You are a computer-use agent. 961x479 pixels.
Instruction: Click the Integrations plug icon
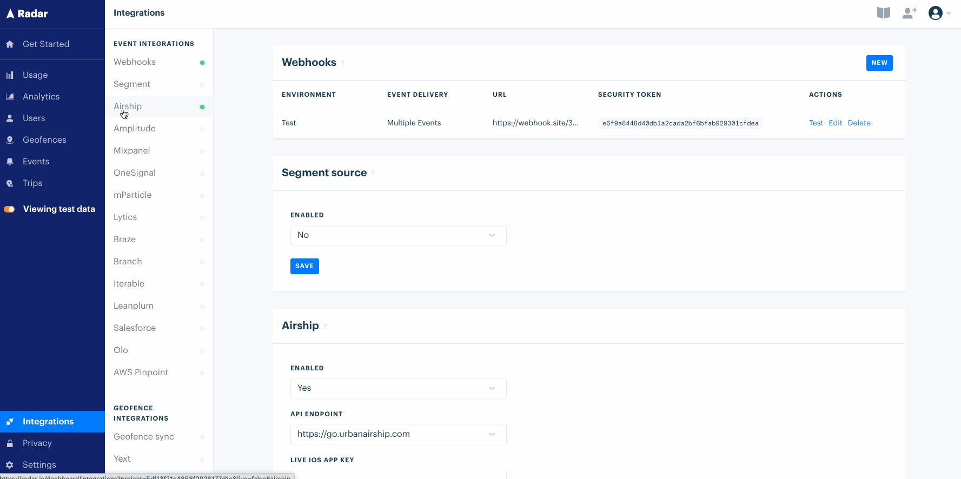pos(10,422)
